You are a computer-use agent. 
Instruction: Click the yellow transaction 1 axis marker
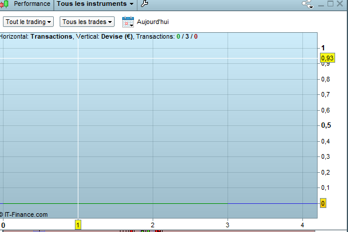pos(78,225)
